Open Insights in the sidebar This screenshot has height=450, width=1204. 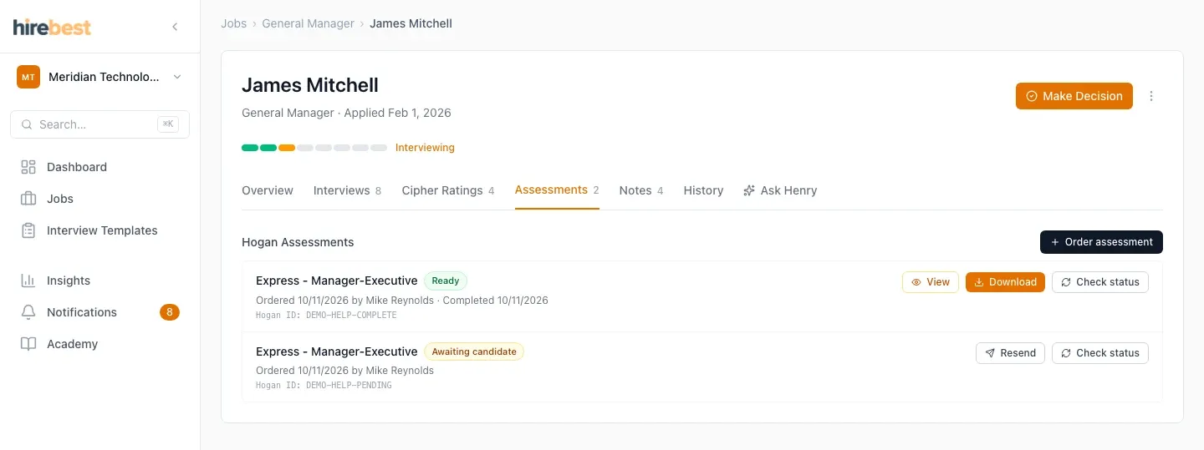tap(99, 281)
